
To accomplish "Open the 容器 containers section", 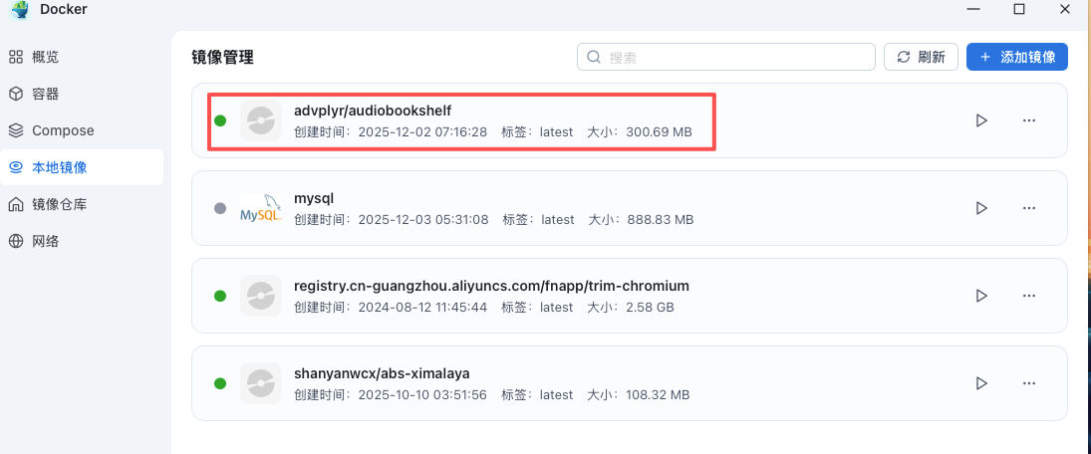I will pyautogui.click(x=45, y=94).
